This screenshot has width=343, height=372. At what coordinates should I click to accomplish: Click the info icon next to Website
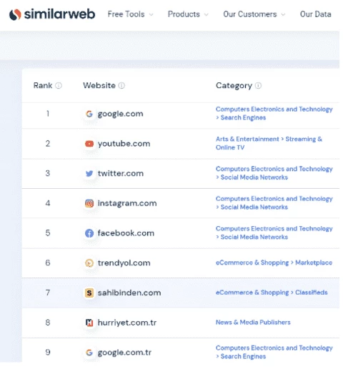point(121,85)
